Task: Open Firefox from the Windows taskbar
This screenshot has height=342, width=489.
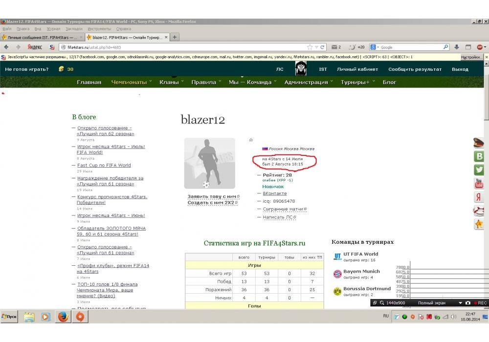Action: 63,317
